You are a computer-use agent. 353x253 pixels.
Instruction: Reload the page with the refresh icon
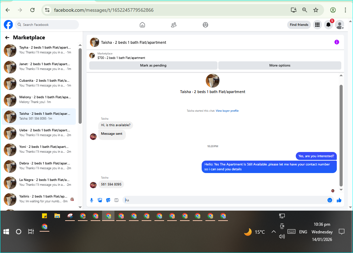[32, 10]
